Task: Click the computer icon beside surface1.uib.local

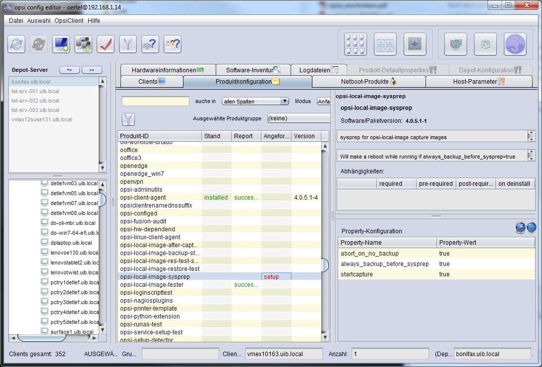Action: click(45, 331)
